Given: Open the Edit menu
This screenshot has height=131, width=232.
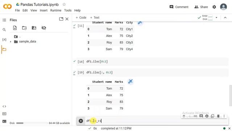Looking at the screenshot, I should point(25,11).
